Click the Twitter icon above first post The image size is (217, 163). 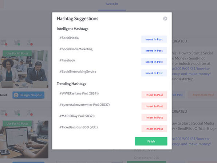[17, 42]
